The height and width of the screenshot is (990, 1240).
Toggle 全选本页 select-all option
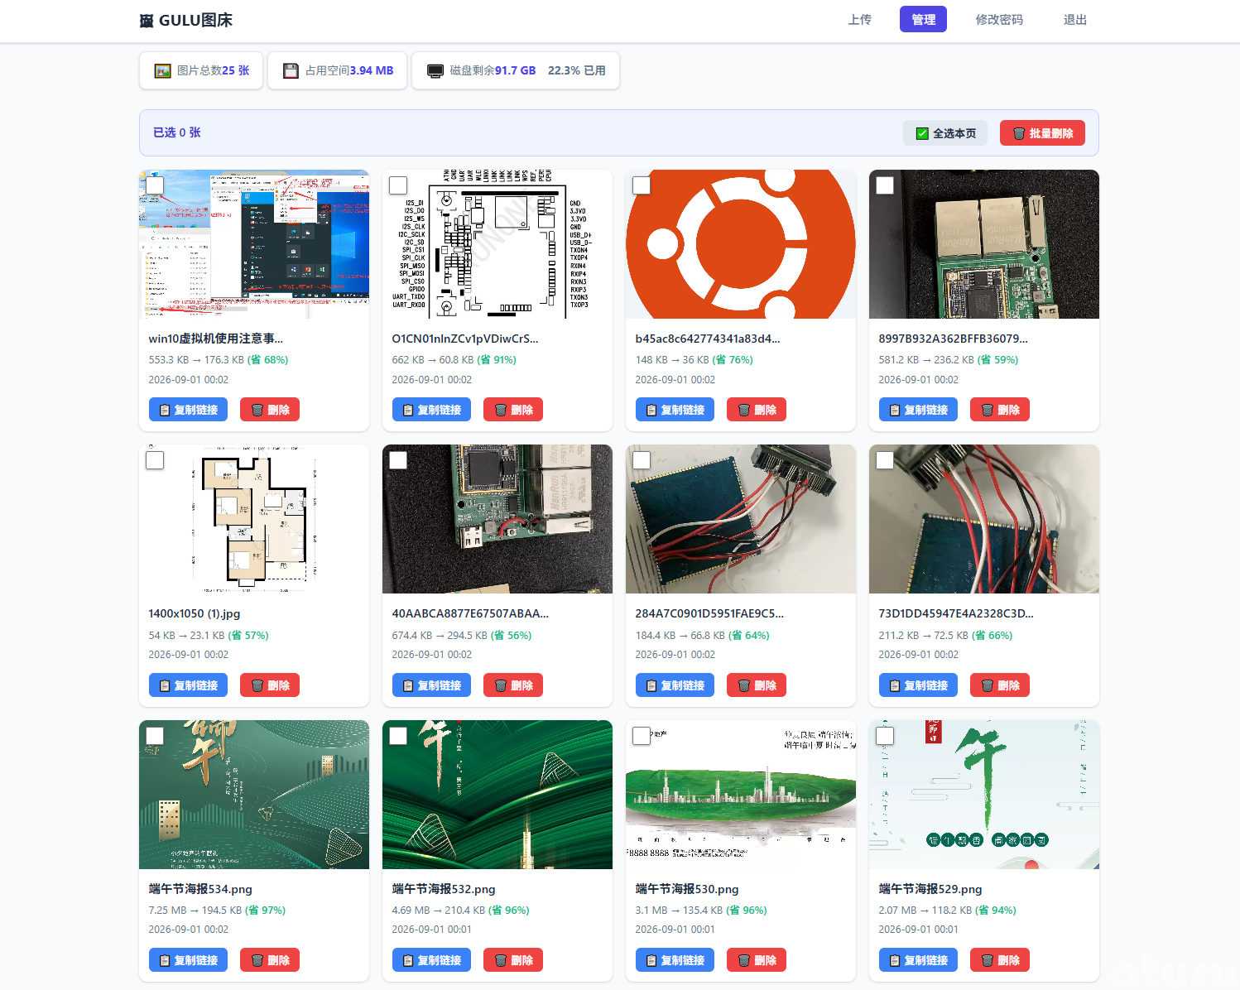coord(945,133)
